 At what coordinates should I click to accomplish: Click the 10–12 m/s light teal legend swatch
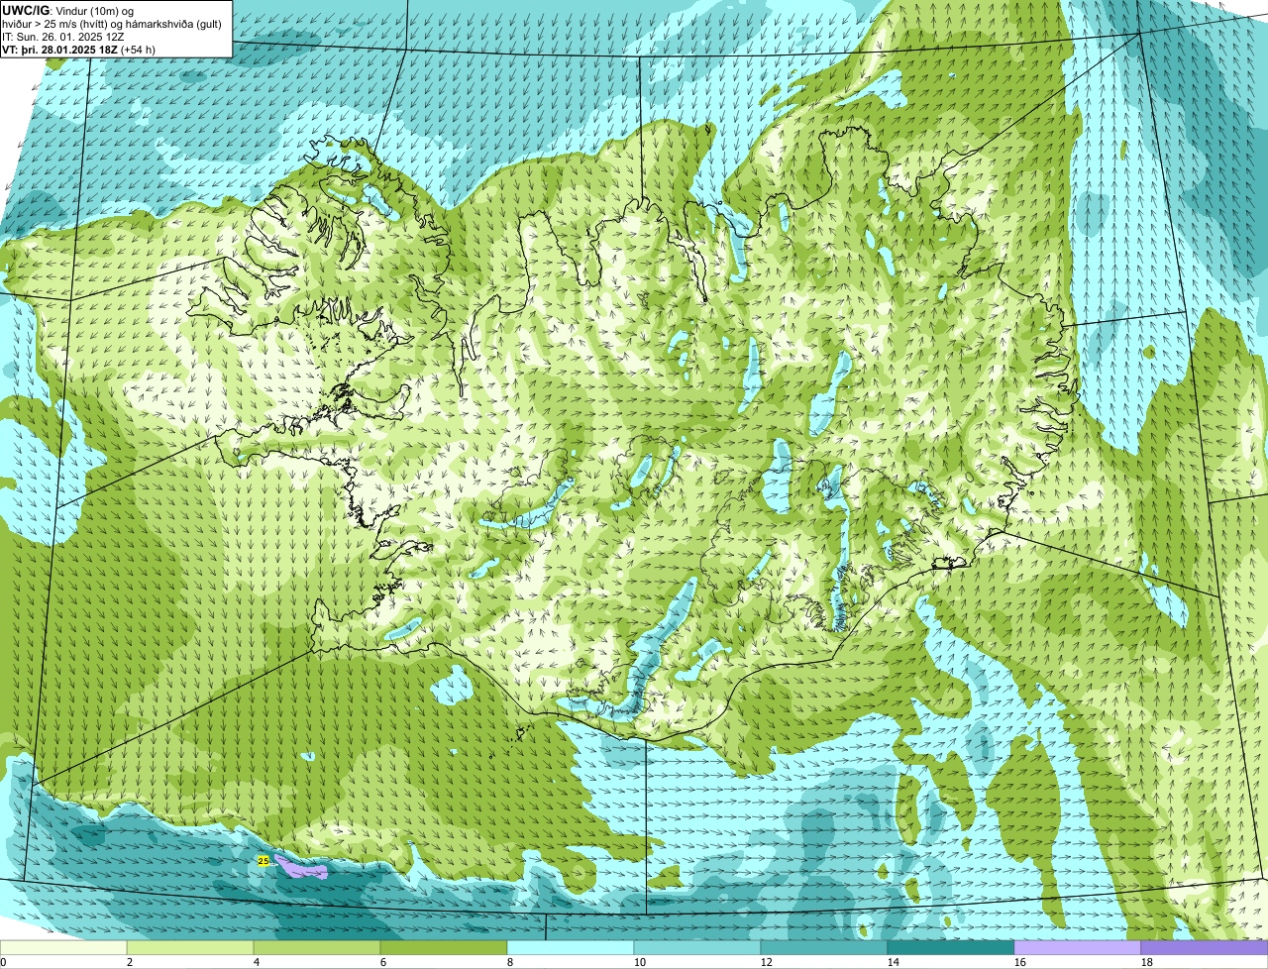[x=697, y=948]
